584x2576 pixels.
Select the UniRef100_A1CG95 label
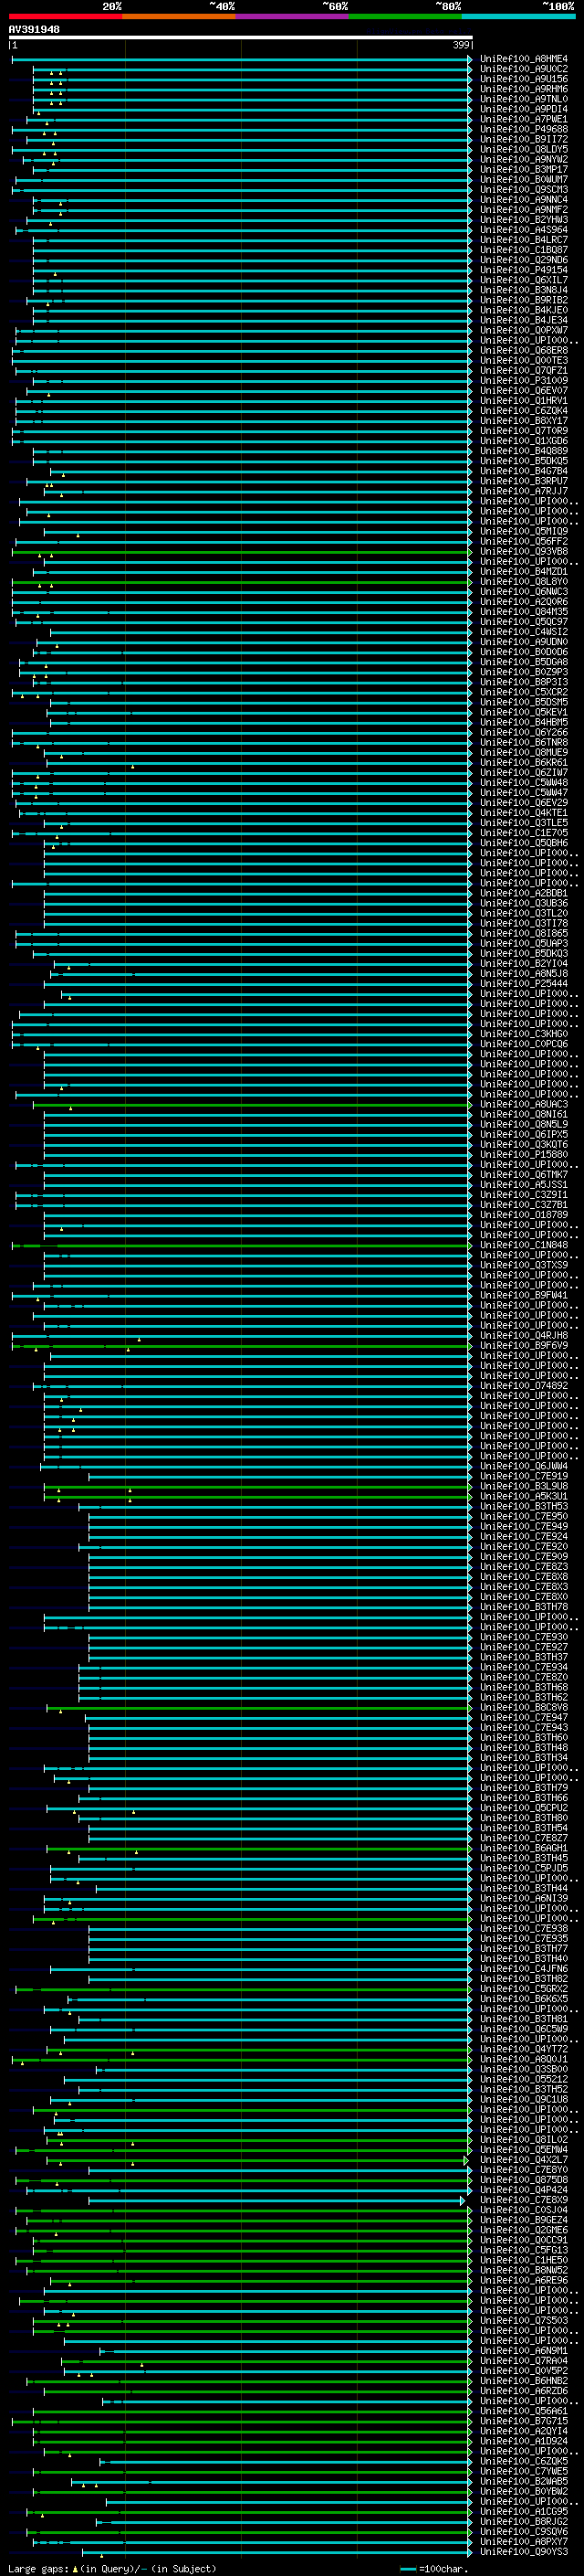click(x=524, y=2512)
